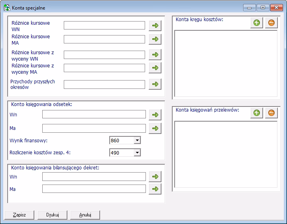This screenshot has height=224, width=287.
Task: Remove account from Konta księgowań przelewów
Action: (271, 113)
